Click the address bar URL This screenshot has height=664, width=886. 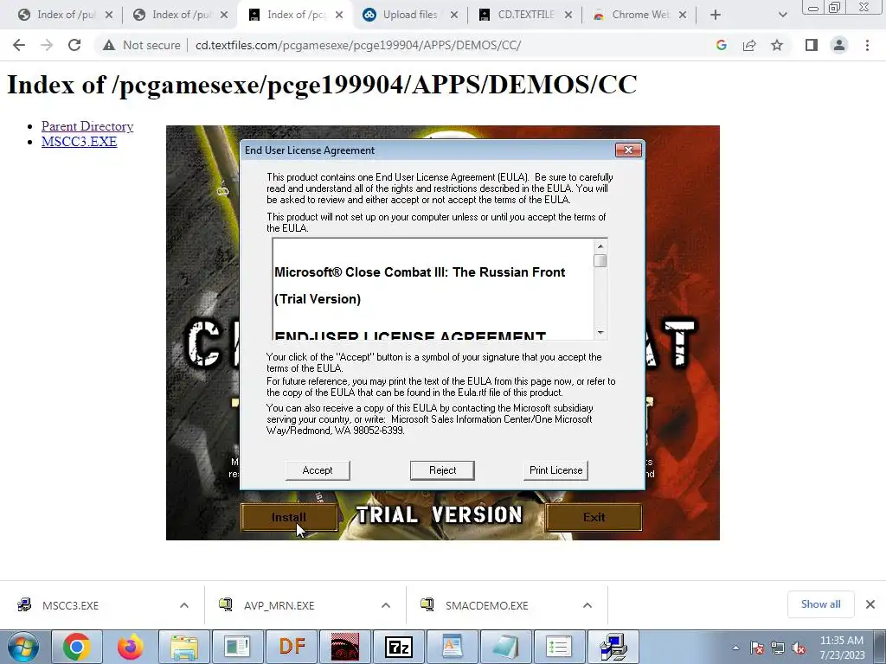click(358, 45)
